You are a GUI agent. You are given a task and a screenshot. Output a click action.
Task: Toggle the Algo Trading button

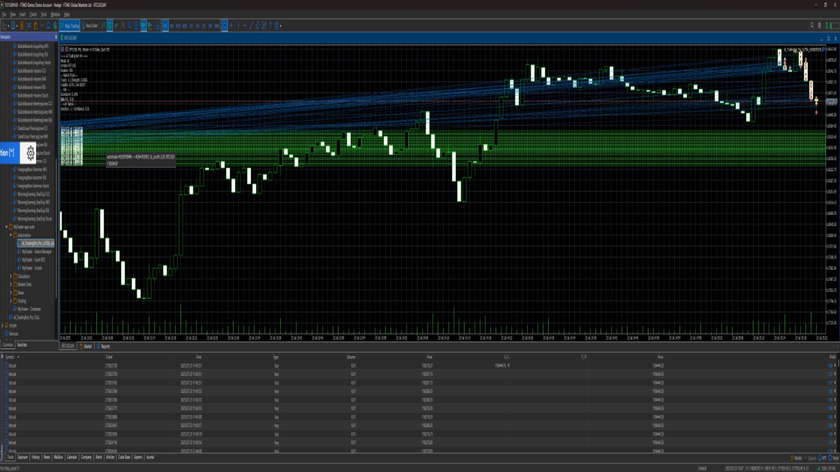tap(70, 26)
